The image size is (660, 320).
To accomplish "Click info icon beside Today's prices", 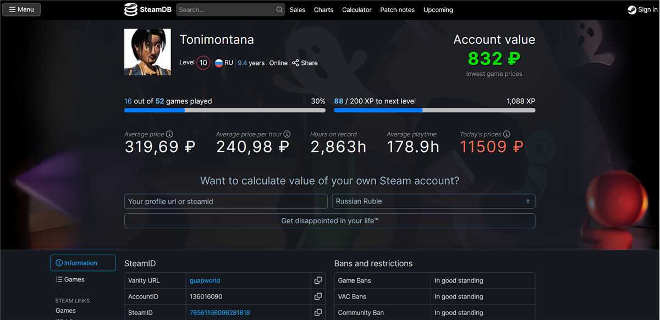I will click(507, 134).
